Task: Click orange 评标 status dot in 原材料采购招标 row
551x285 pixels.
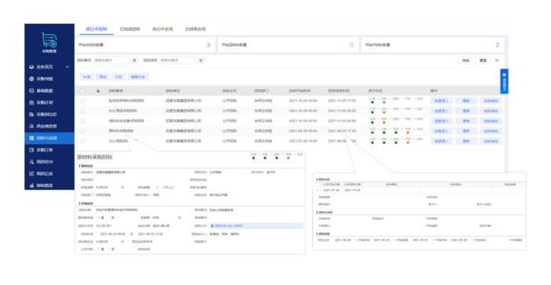Action: 408,133
